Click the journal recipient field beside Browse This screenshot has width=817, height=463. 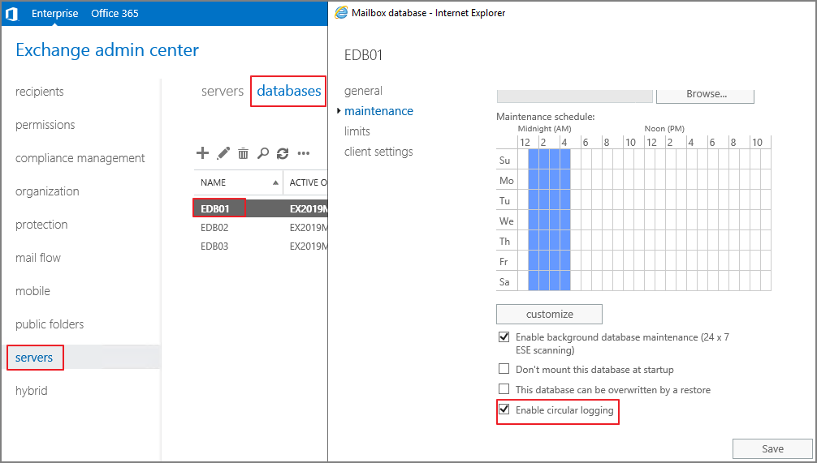coord(574,96)
